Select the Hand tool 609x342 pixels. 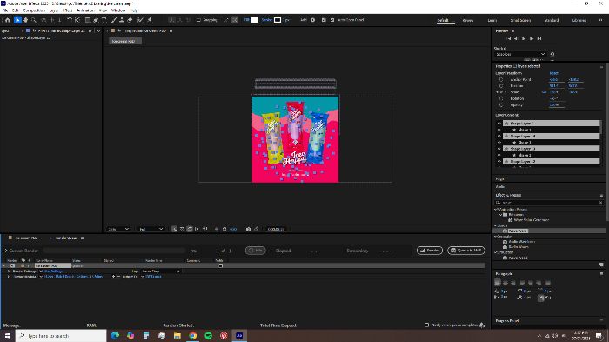[x=25, y=20]
